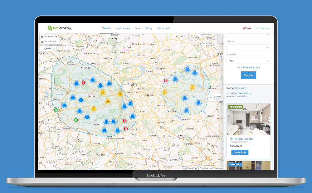Image resolution: width=312 pixels, height=193 pixels.
Task: Open the Vyhledat navigation tab
Action: (106, 28)
